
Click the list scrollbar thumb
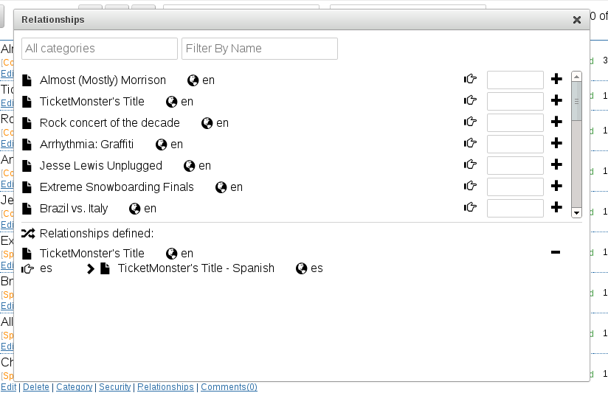(576, 101)
